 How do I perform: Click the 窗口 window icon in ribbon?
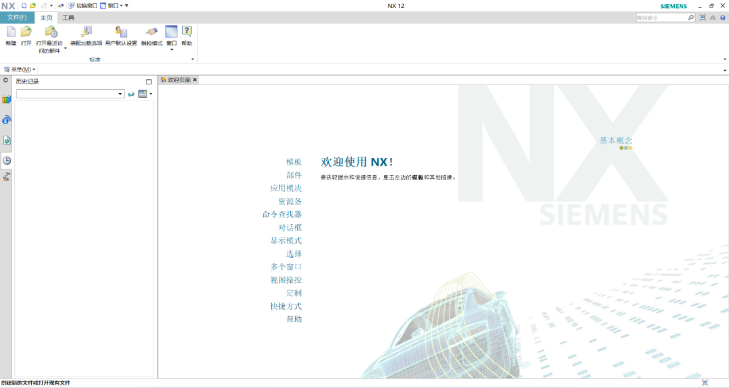pos(171,32)
